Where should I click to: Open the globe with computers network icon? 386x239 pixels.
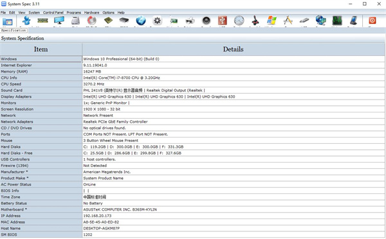pyautogui.click(x=321, y=21)
